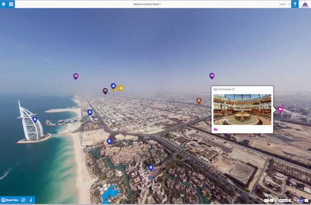311x205 pixels.
Task: Click the Tweet button at bottom right
Action: (283, 201)
